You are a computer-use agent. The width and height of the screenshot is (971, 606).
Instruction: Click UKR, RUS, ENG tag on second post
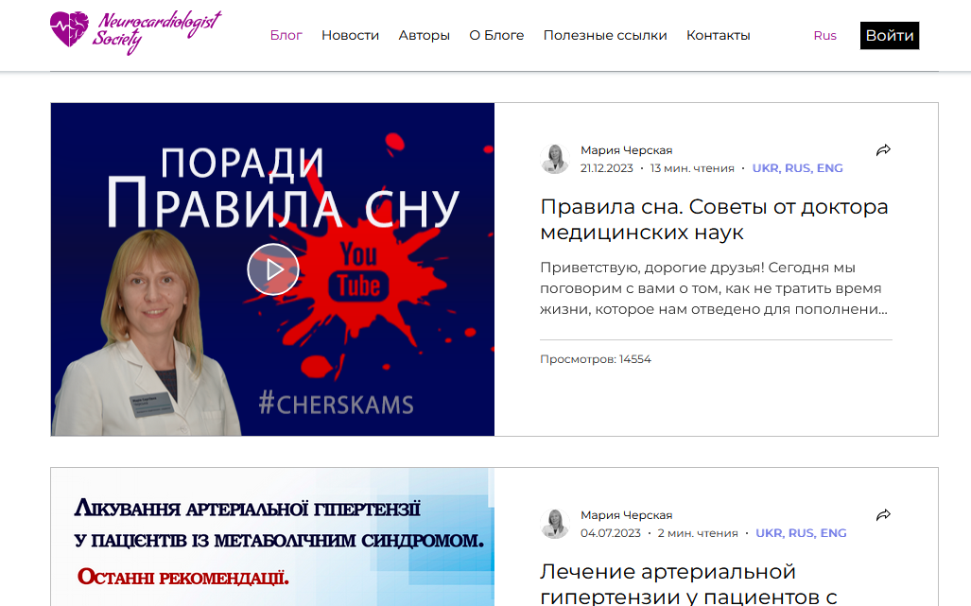click(801, 533)
